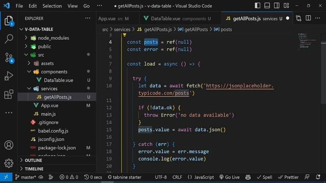The image size is (326, 183).
Task: Open Source Control view with 6 changes
Action: 9,57
